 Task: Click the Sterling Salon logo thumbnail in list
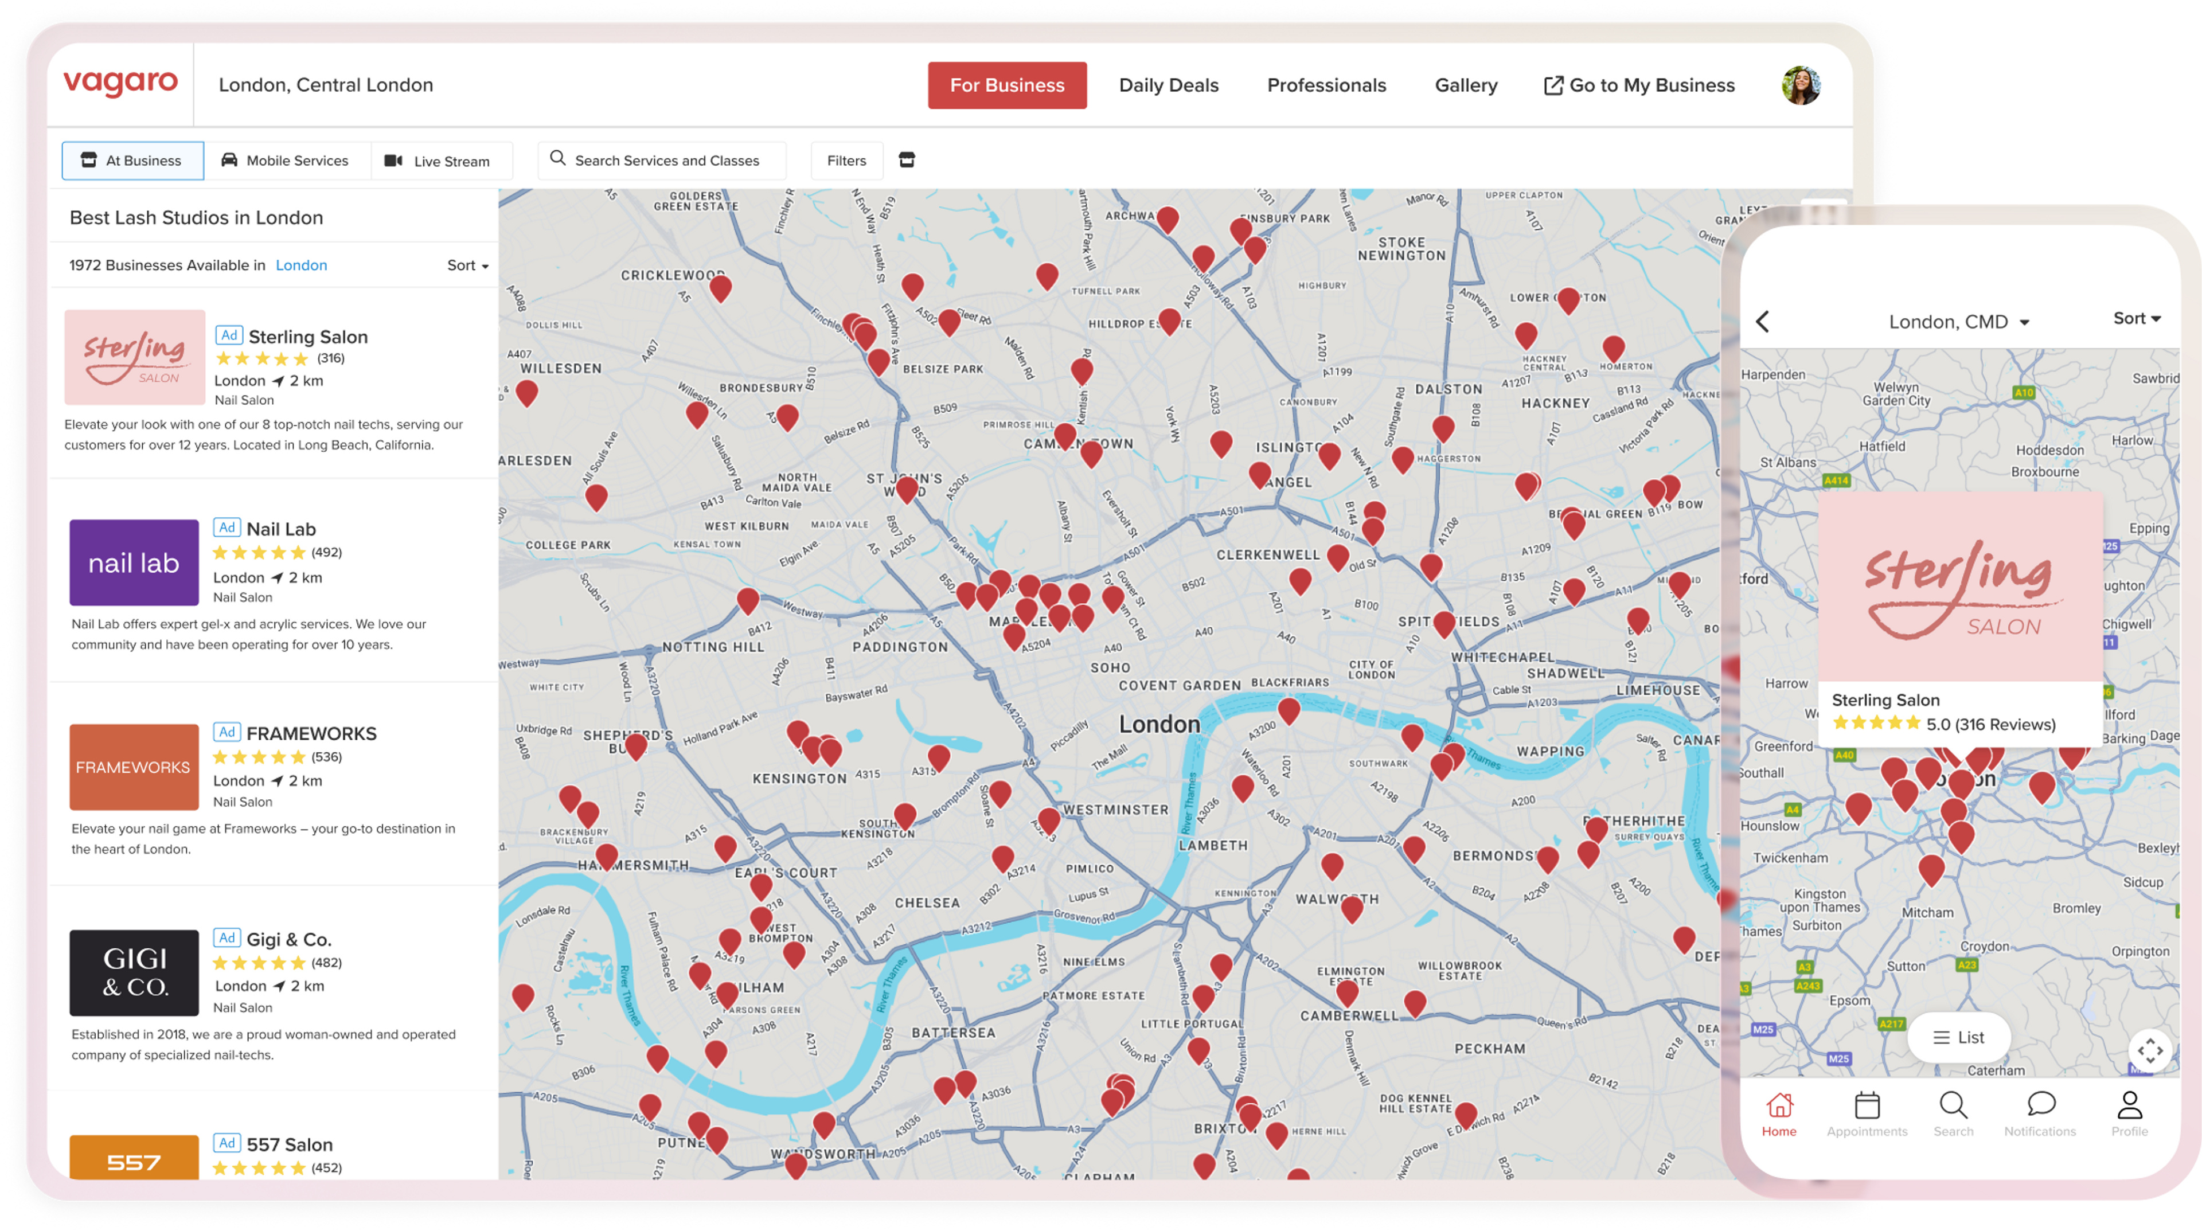pos(134,357)
